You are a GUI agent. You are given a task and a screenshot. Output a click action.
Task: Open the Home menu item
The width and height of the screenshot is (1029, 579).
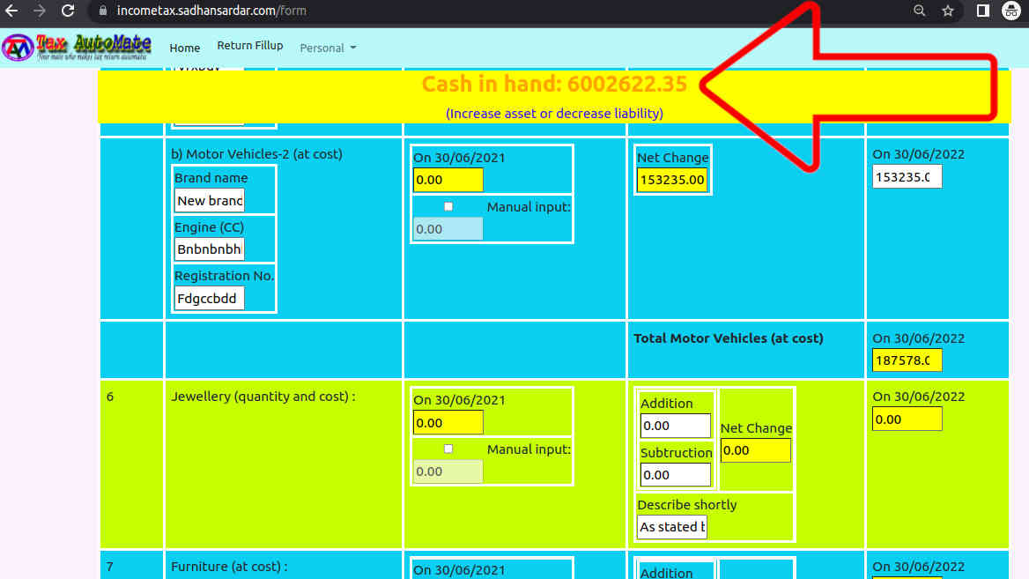(185, 48)
